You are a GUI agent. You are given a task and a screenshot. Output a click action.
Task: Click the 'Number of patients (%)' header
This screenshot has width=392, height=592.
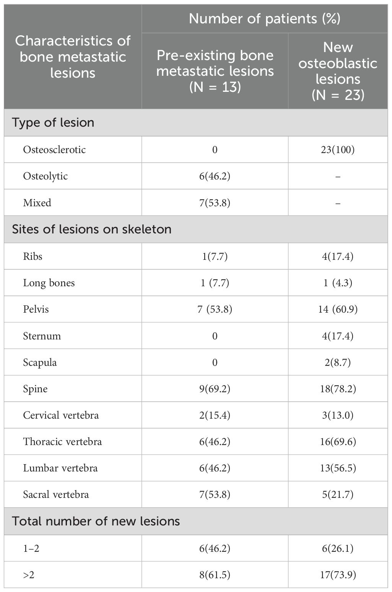click(265, 18)
